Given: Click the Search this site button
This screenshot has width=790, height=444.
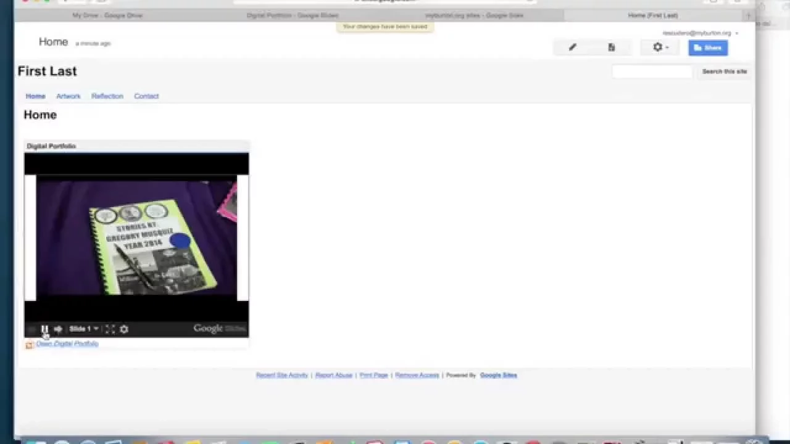Looking at the screenshot, I should (x=725, y=72).
